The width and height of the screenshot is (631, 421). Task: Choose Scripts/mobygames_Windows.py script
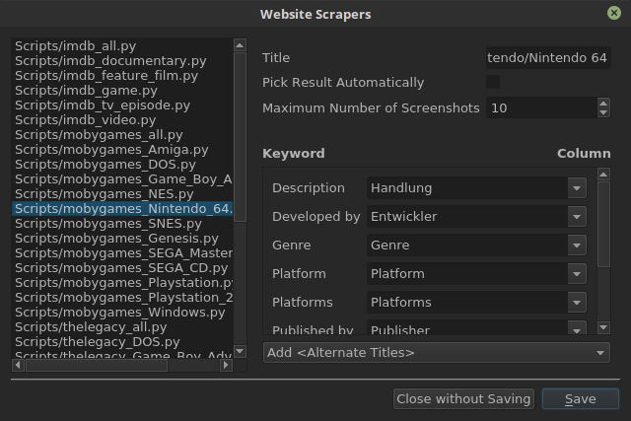(120, 312)
